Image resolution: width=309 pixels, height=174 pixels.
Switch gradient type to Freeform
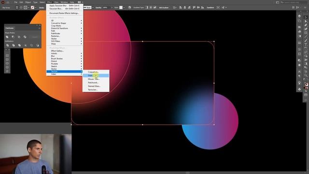154,8
